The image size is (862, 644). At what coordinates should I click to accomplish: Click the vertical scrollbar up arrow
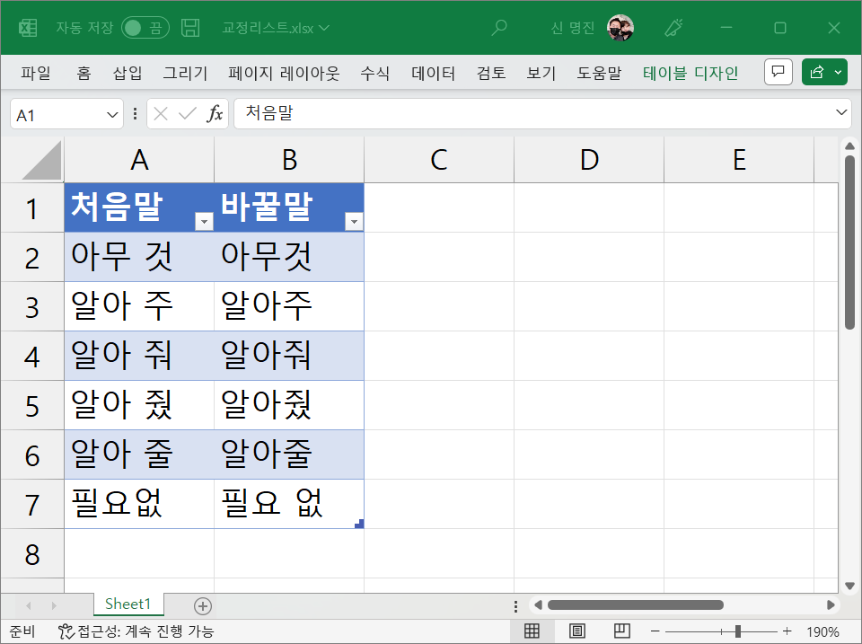(850, 146)
